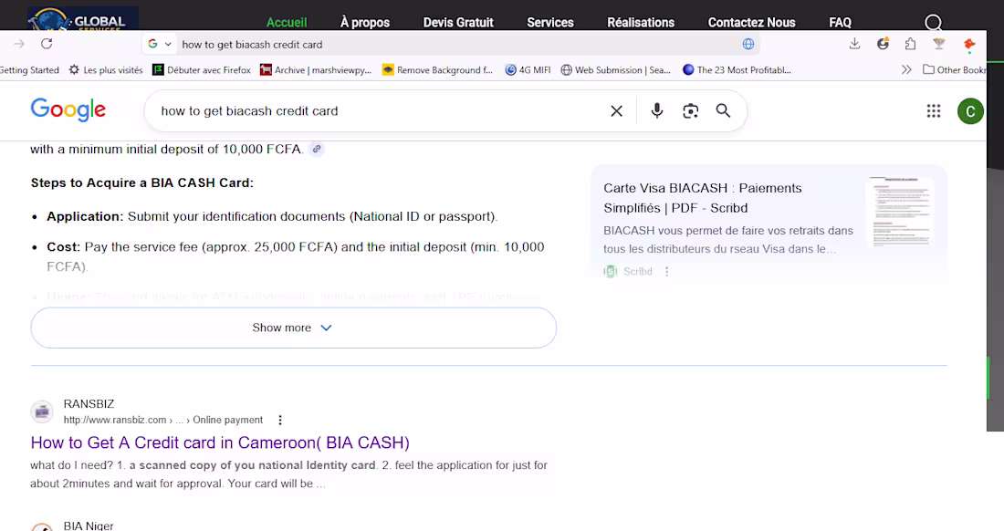Focus the Google search input field
The image size is (1004, 531).
click(378, 110)
